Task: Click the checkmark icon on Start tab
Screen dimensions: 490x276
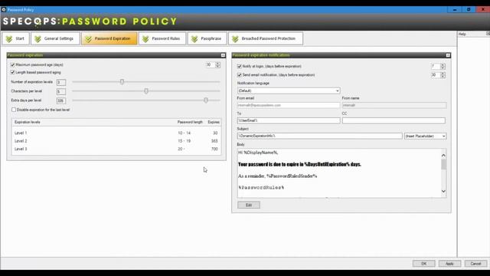Action: [x=9, y=39]
